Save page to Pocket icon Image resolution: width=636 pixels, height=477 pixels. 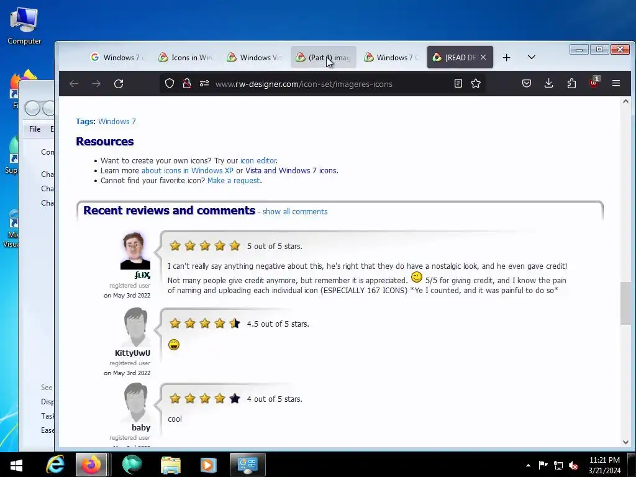tap(527, 84)
